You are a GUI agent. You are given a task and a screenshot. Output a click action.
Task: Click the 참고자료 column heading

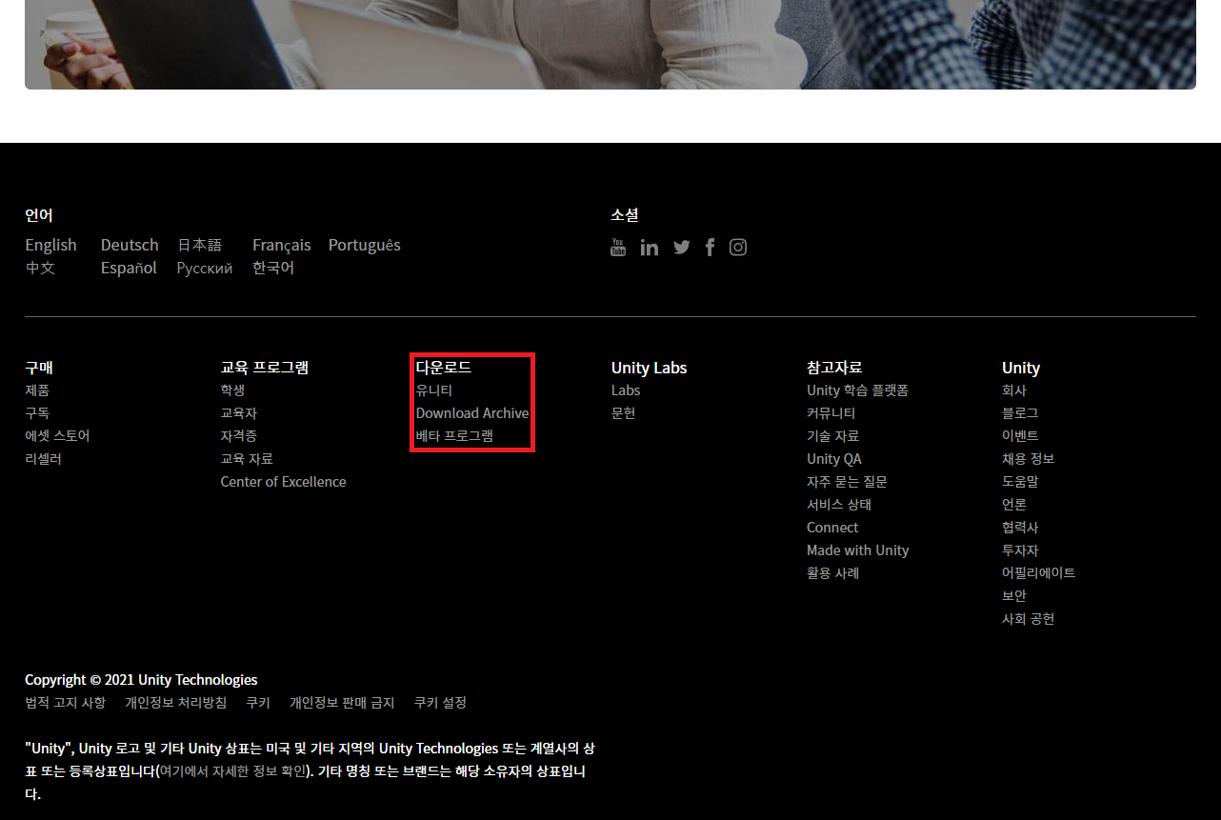point(834,368)
